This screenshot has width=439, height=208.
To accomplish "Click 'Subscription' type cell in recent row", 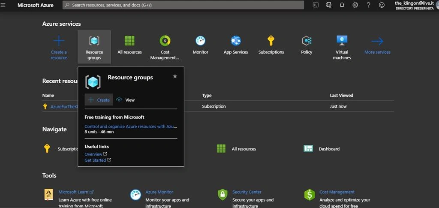I will 214,106.
